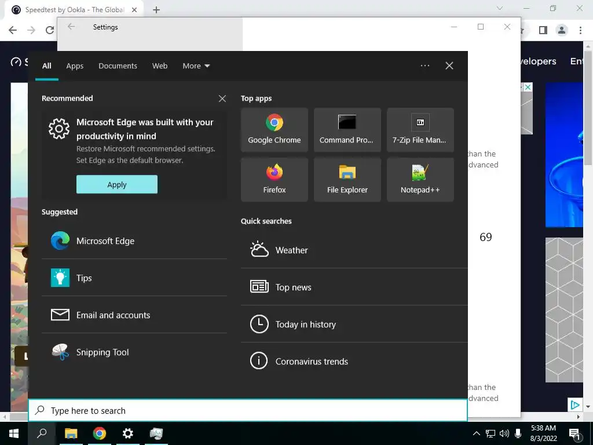
Task: Switch to Chrome on the taskbar
Action: [x=100, y=433]
